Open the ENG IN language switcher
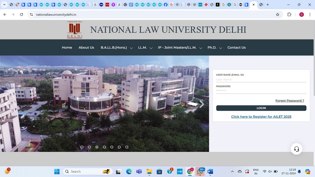 click(256, 171)
